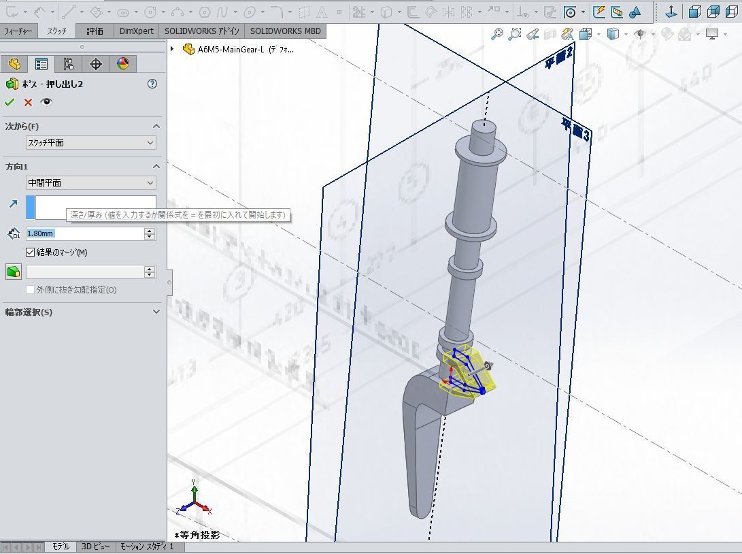Viewport: 742px width, 554px height.
Task: Open the スケッチ平面 start condition dropdown
Action: [90, 143]
